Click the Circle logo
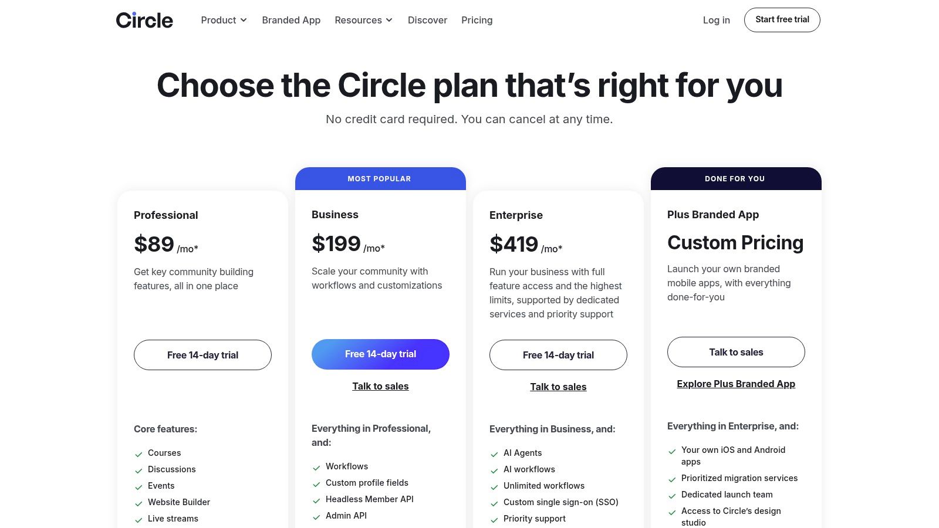The width and height of the screenshot is (939, 528). [144, 19]
